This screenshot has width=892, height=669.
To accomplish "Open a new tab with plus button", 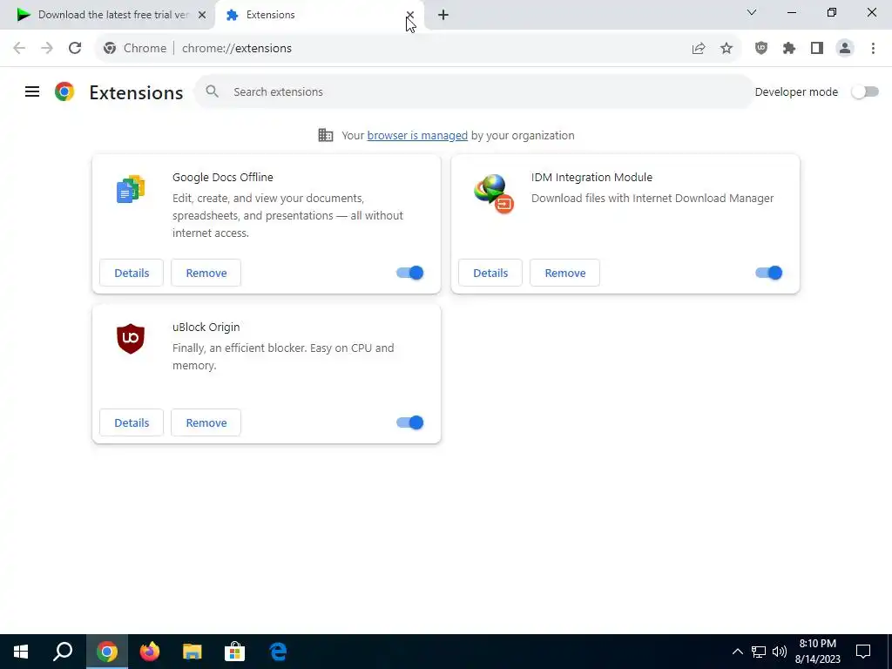I will click(x=443, y=15).
